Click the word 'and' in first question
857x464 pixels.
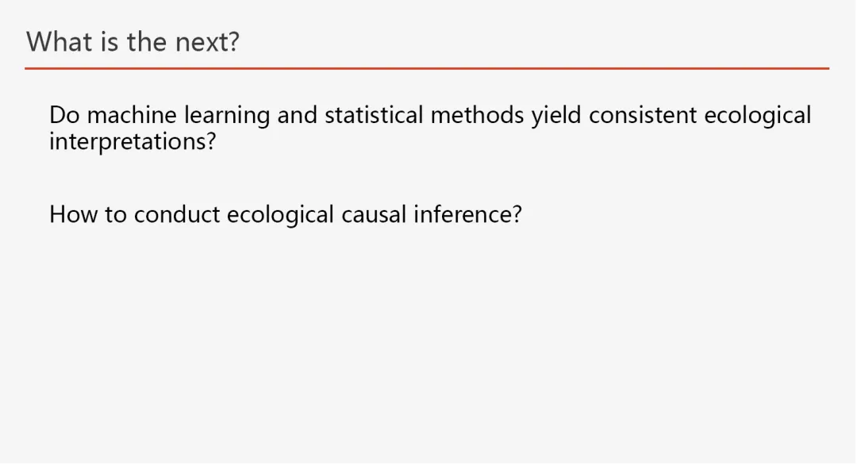297,116
